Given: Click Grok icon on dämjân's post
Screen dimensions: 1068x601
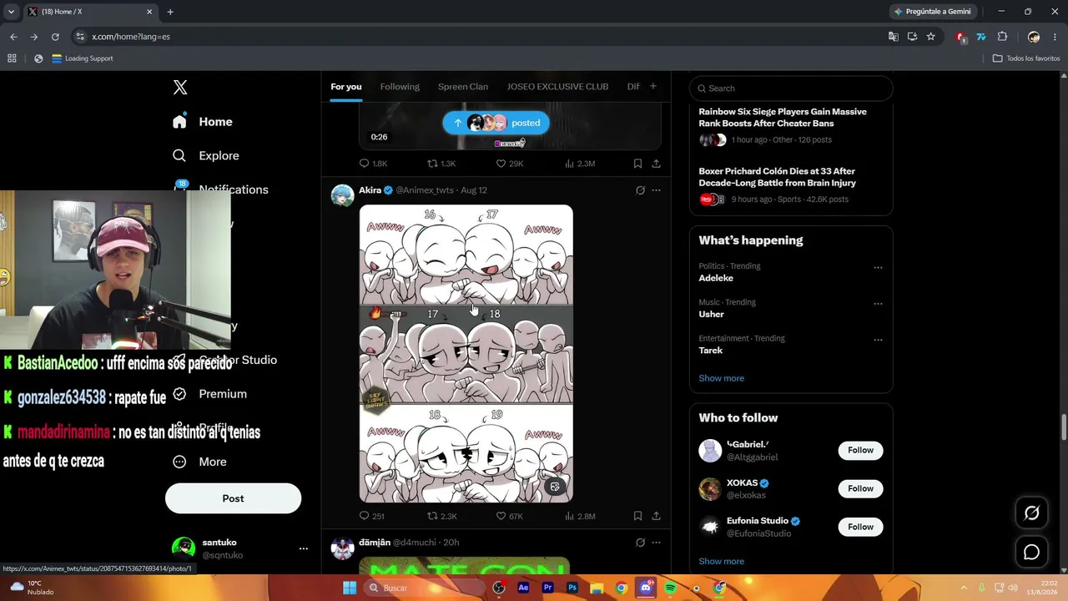Looking at the screenshot, I should tap(640, 543).
